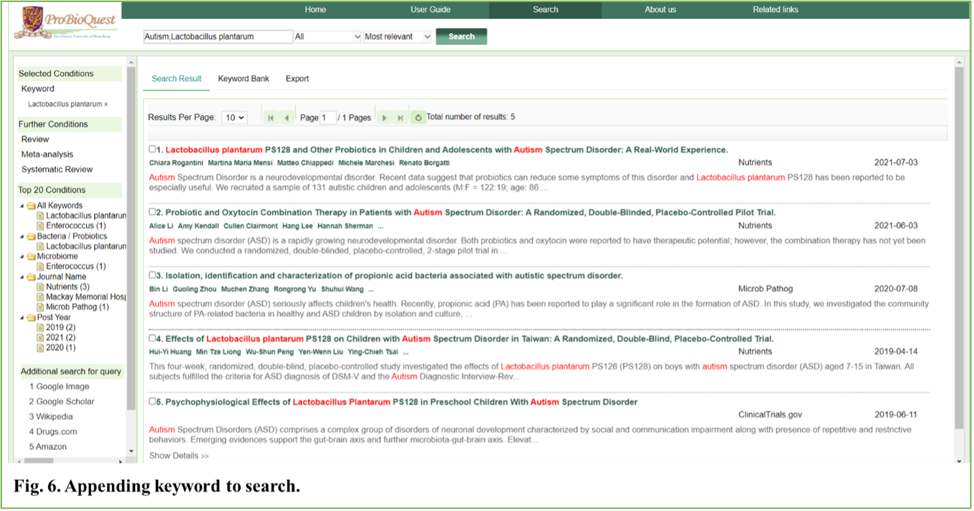Viewport: 974px width, 511px height.
Task: Switch to the Keyword Bank tab
Action: tap(243, 79)
